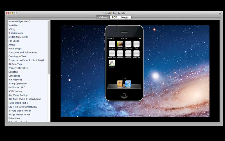Image resolution: width=225 pixels, height=141 pixels.
Task: Select the Hello World Part 2 lesson
Action: tap(18, 103)
